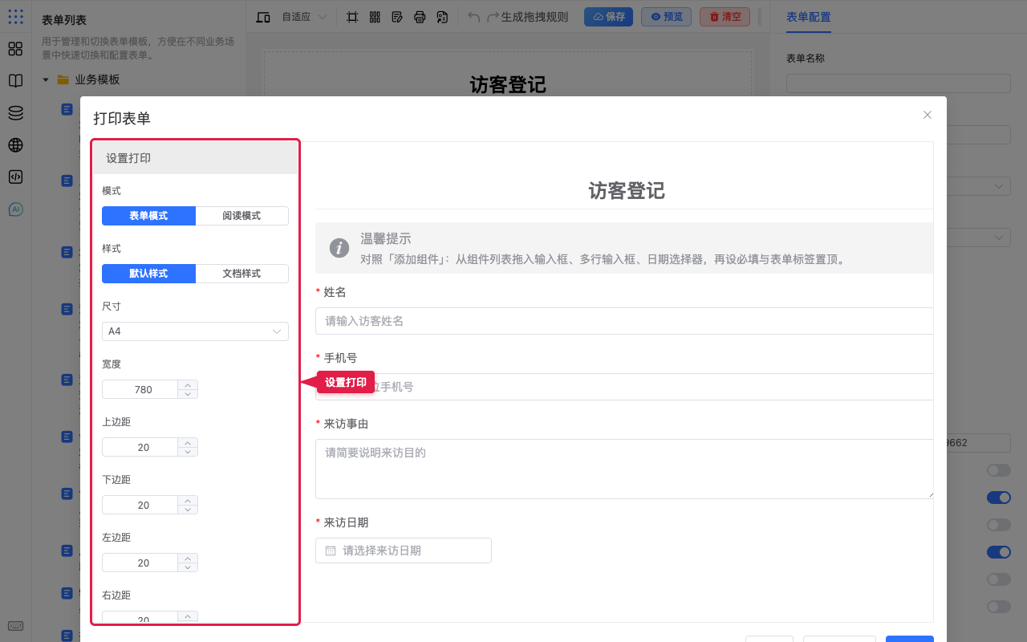The width and height of the screenshot is (1027, 642).
Task: Open the 自适应 dropdown in toolbar
Action: [x=303, y=17]
